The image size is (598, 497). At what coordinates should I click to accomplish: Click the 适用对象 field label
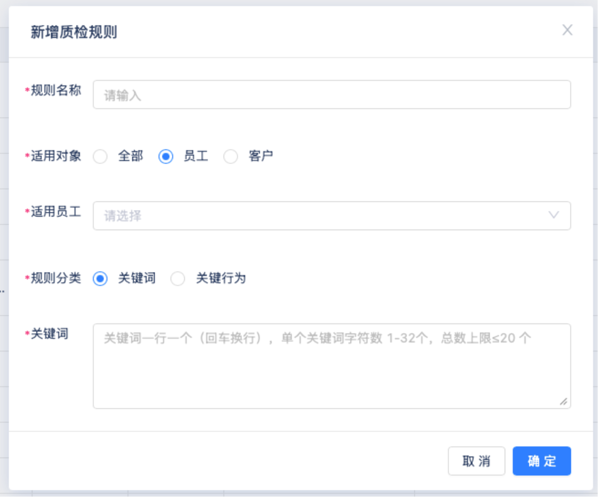click(x=56, y=156)
